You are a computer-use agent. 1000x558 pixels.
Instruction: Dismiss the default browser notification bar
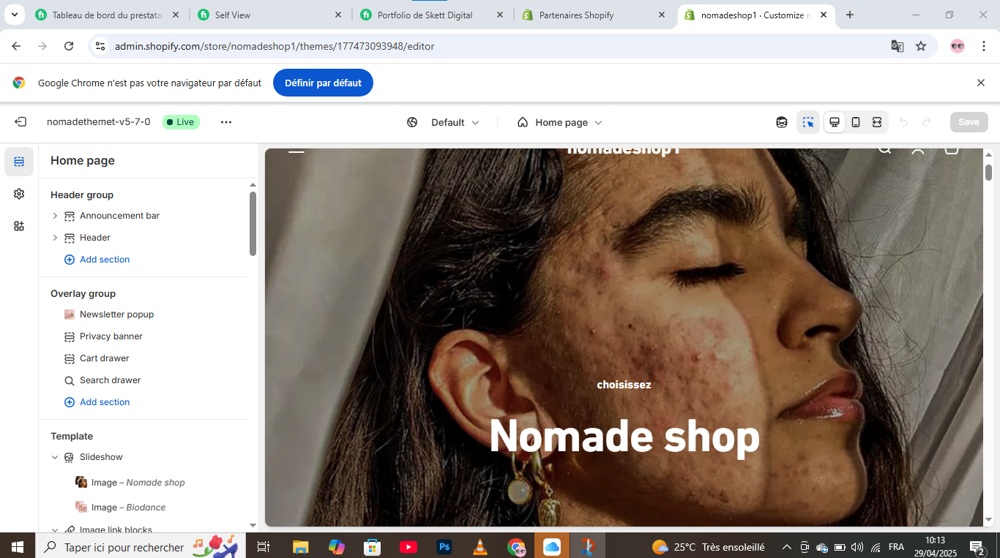tap(981, 83)
